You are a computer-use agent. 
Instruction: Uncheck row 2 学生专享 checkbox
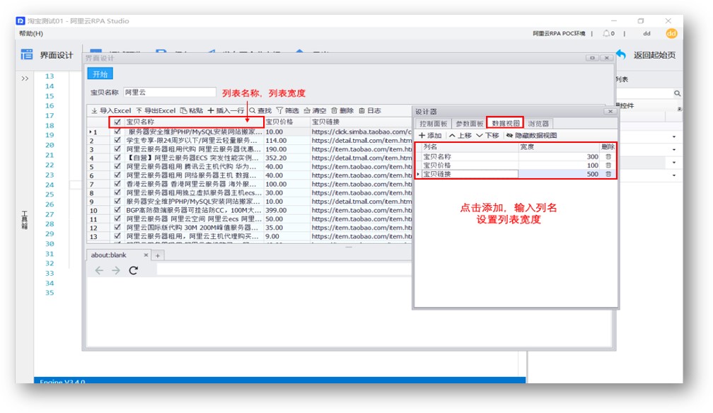117,141
